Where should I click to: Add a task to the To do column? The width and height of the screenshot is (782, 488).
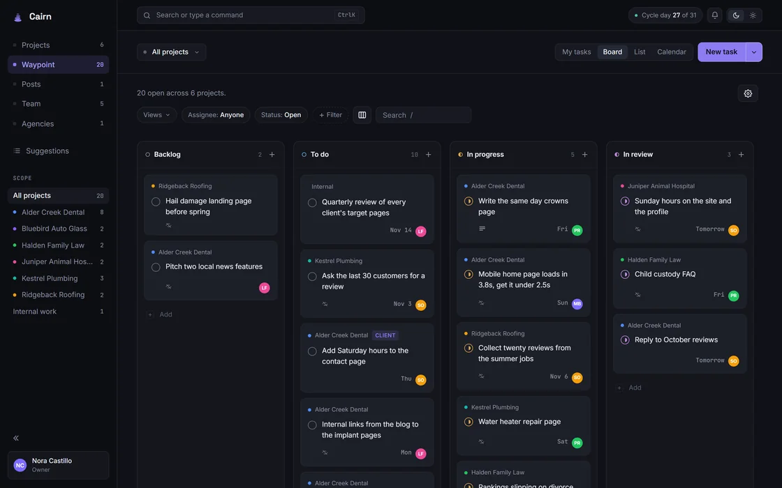pyautogui.click(x=429, y=155)
